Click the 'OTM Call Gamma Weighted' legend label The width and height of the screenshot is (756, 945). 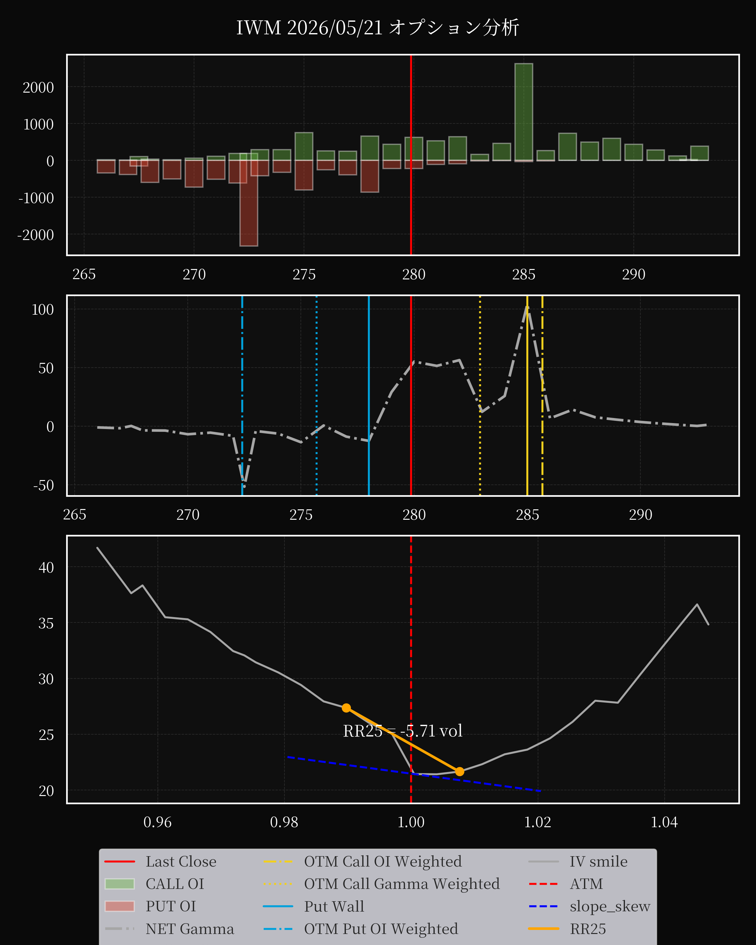tap(402, 884)
